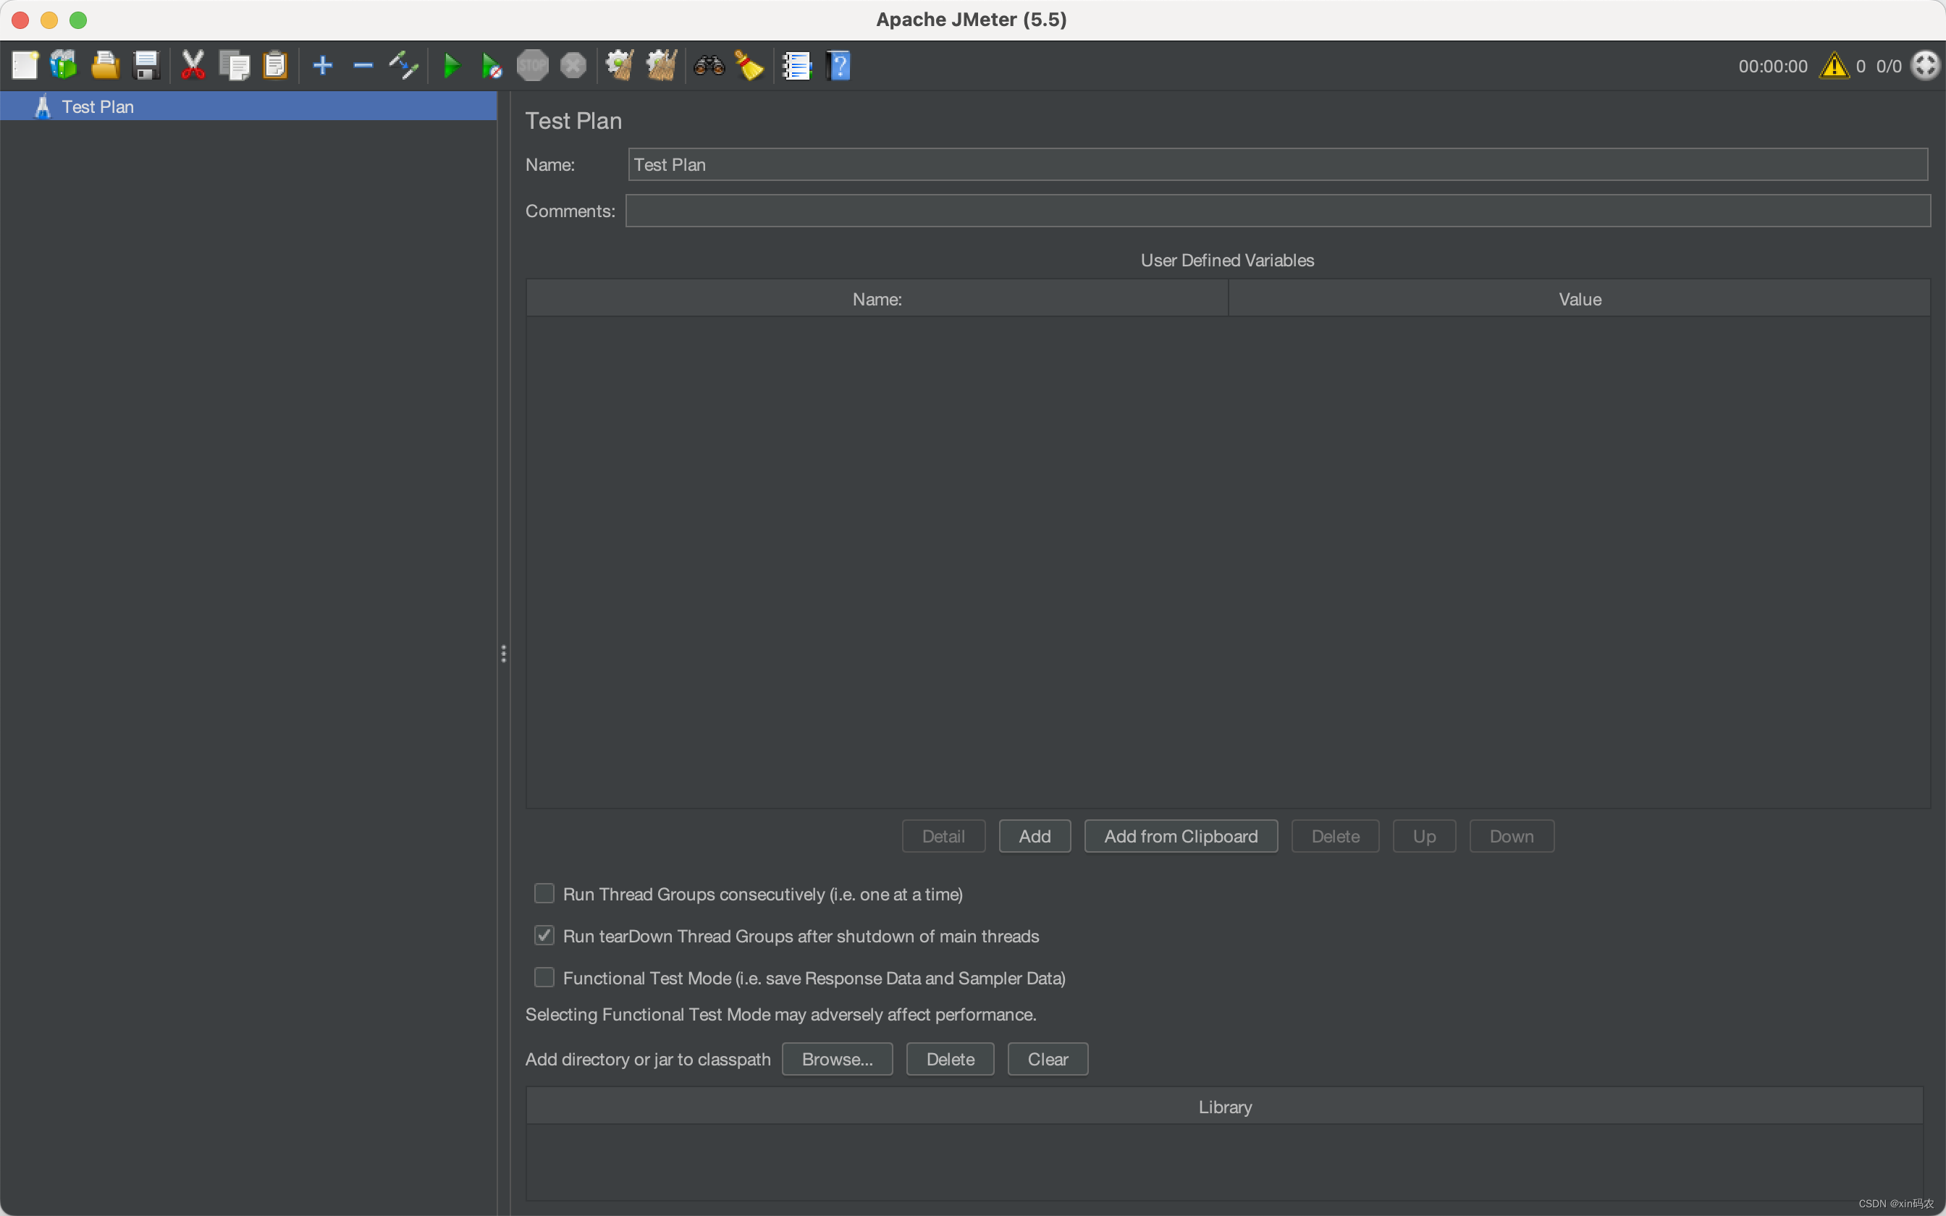Screen dimensions: 1946x1216
Task: Create a new test plan
Action: [x=25, y=65]
